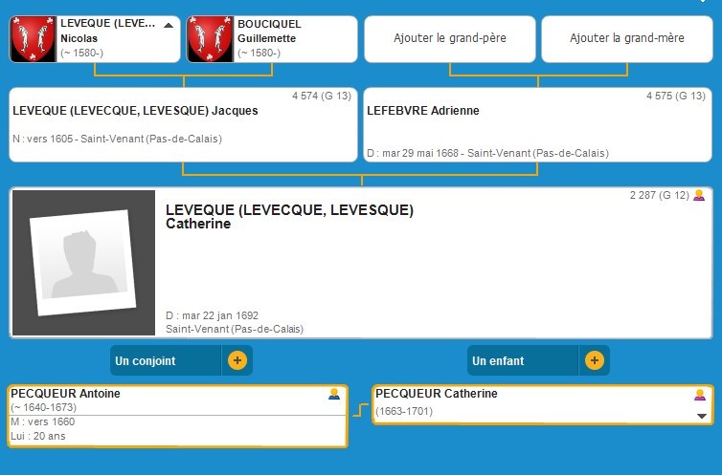Click the person icon on Antoine Pecqueur's card
Screen dimensions: 722x475
coord(334,394)
